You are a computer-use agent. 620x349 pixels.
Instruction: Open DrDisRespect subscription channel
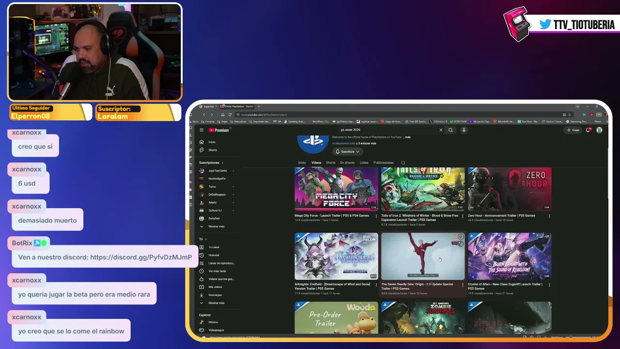(x=217, y=194)
